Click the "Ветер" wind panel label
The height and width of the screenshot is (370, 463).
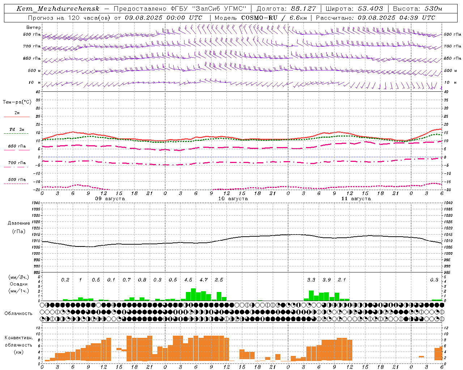pos(34,27)
